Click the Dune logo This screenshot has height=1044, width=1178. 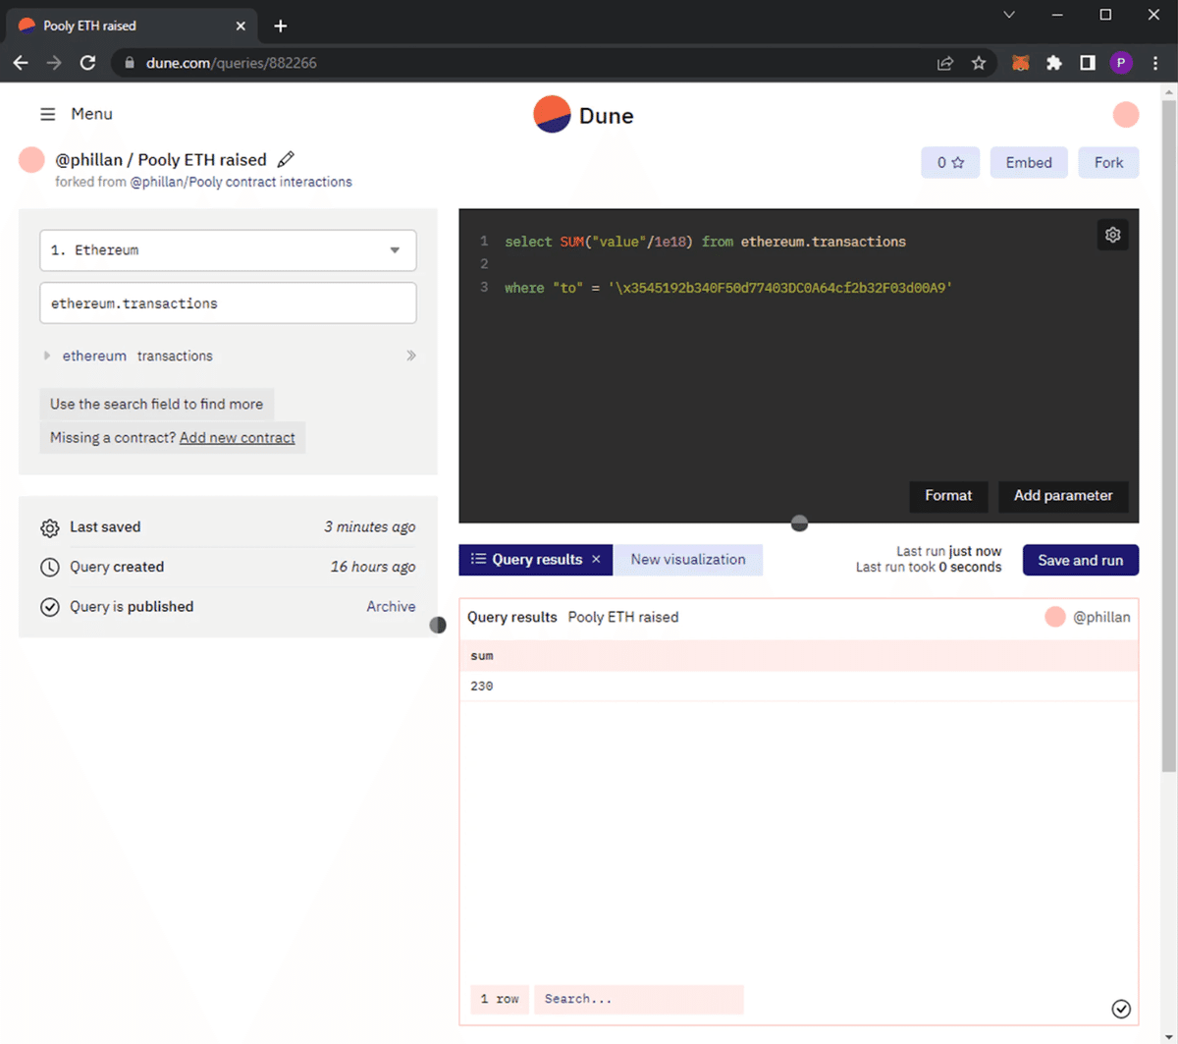click(x=583, y=115)
